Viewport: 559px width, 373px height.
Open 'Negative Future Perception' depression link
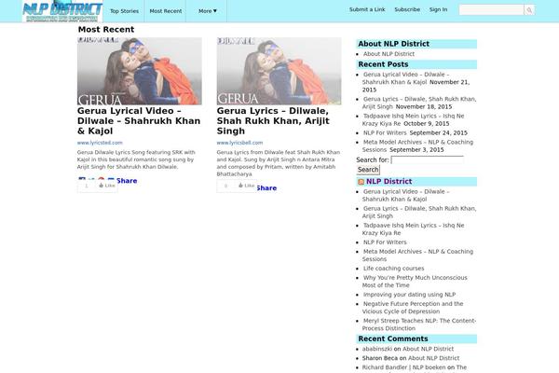tap(413, 308)
